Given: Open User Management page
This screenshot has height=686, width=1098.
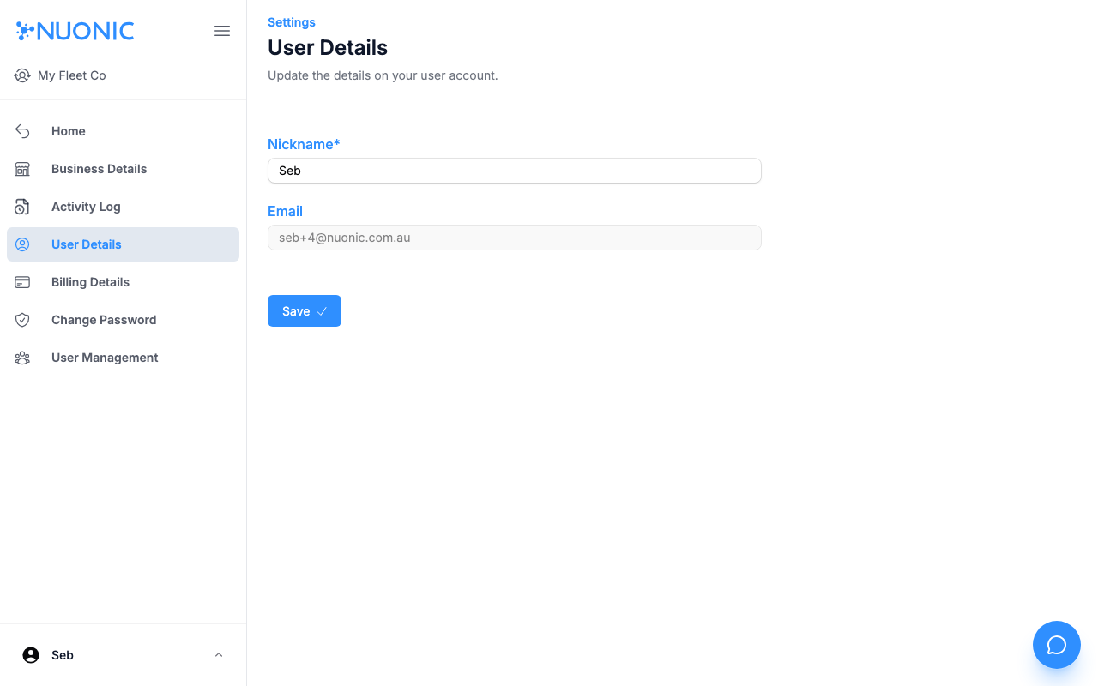Looking at the screenshot, I should 123,358.
